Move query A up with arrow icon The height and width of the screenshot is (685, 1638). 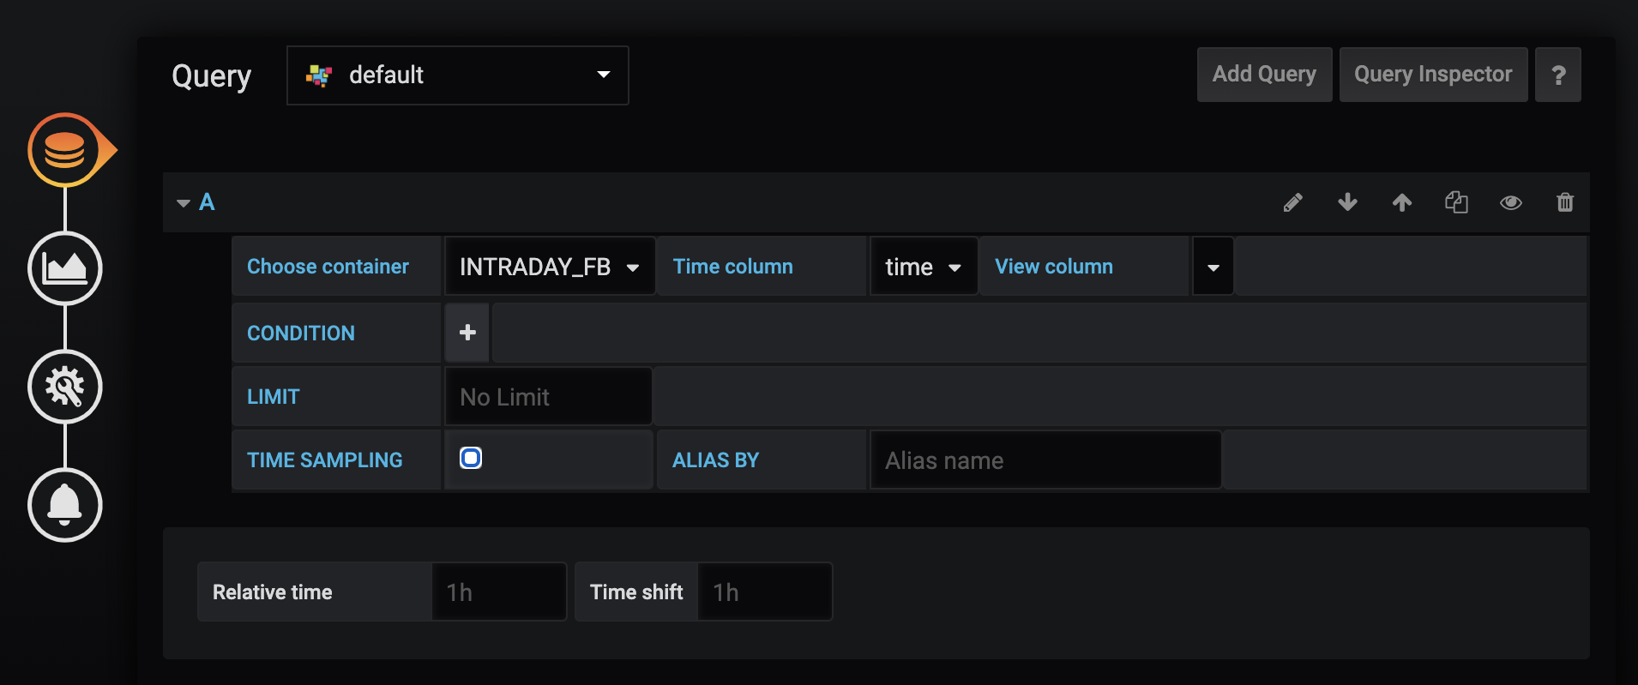click(x=1402, y=202)
